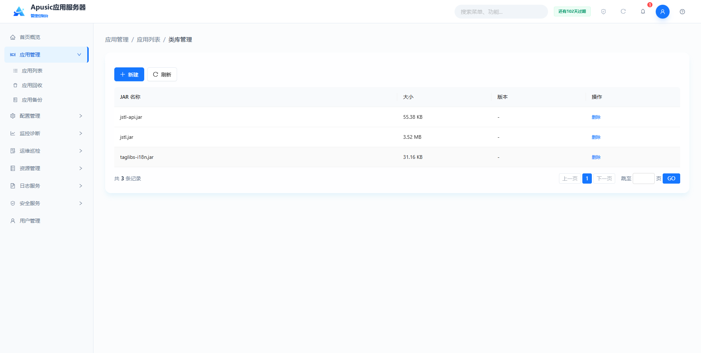Viewport: 701px width, 353px height.
Task: Expand the 配置管理 menu arrow
Action: coord(81,116)
